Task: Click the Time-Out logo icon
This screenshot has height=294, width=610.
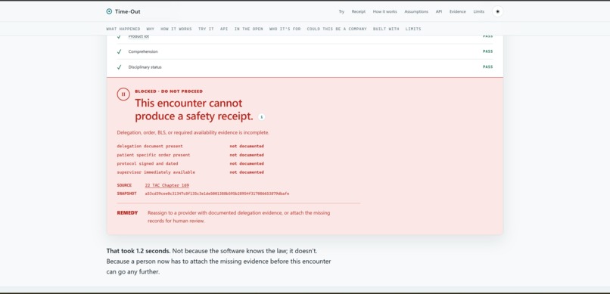Action: [109, 11]
